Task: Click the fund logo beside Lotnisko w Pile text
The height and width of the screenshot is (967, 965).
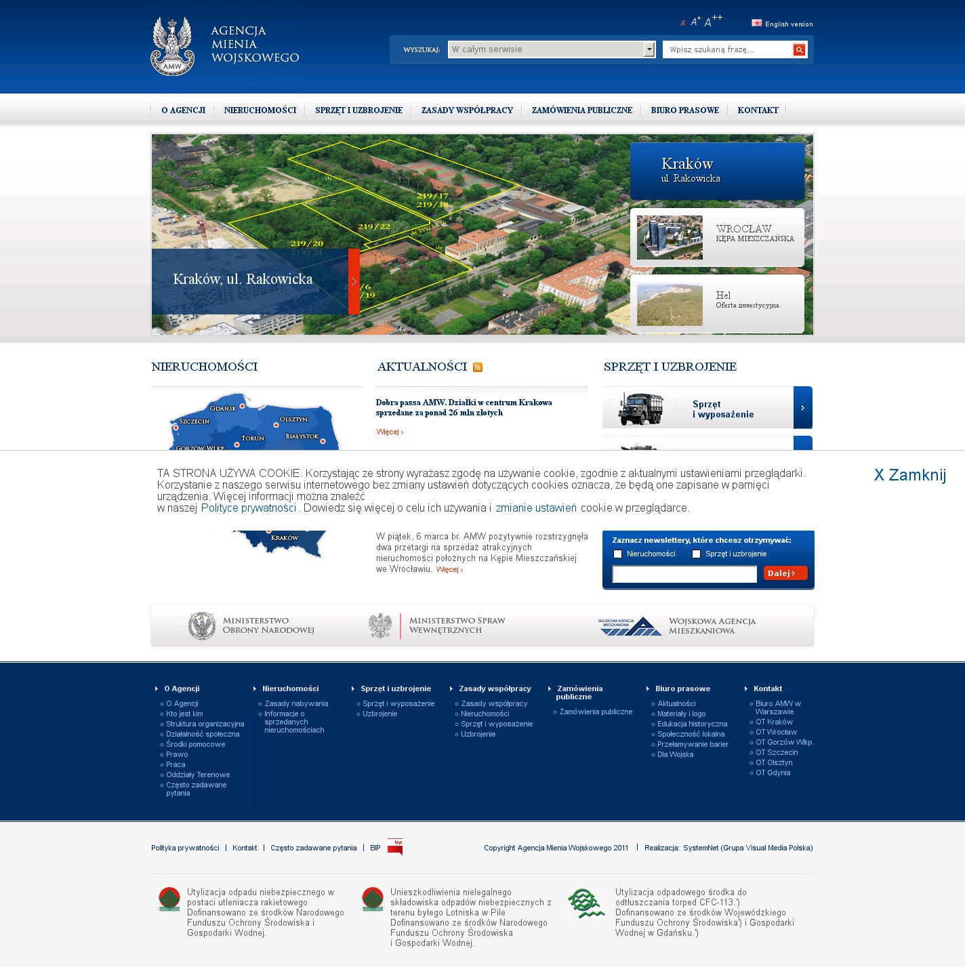Action: coord(373,899)
